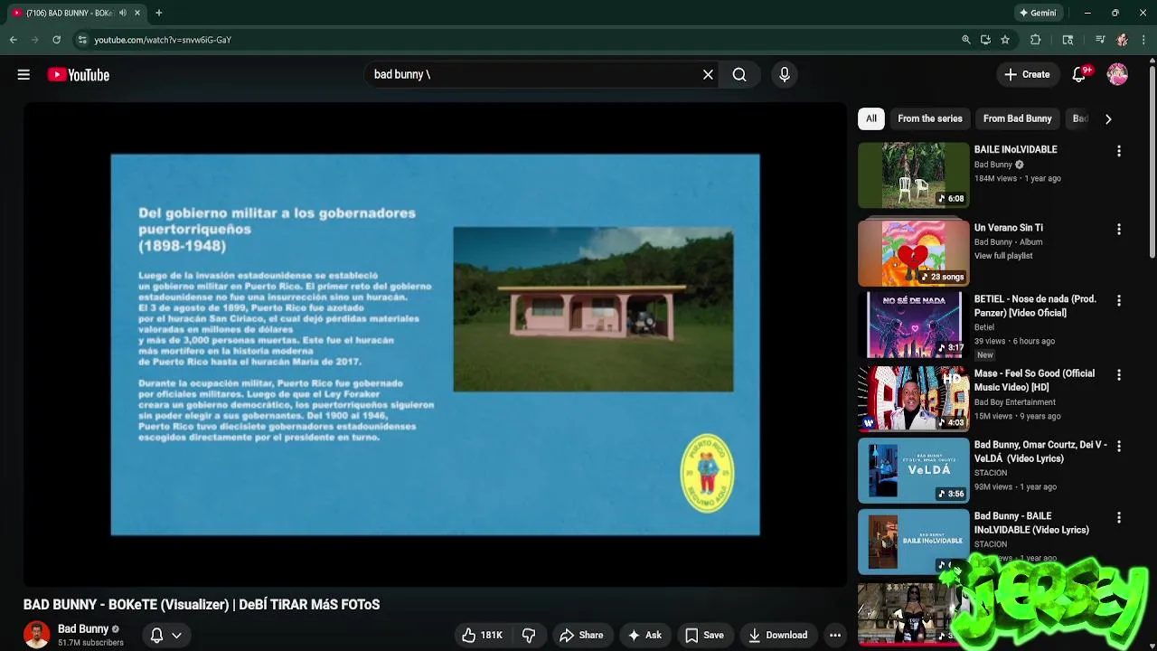Open the Bad Boy Entertainment channel
This screenshot has width=1157, height=651.
pyautogui.click(x=1015, y=402)
